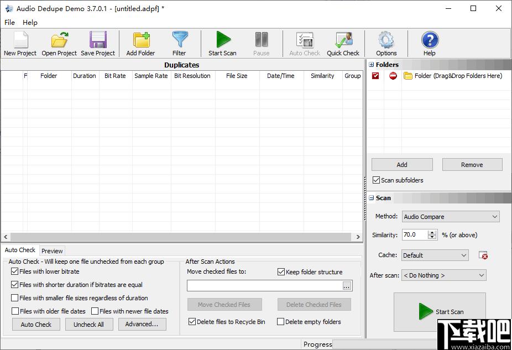
Task: Uncheck Files with lower bitrate
Action: coord(14,271)
